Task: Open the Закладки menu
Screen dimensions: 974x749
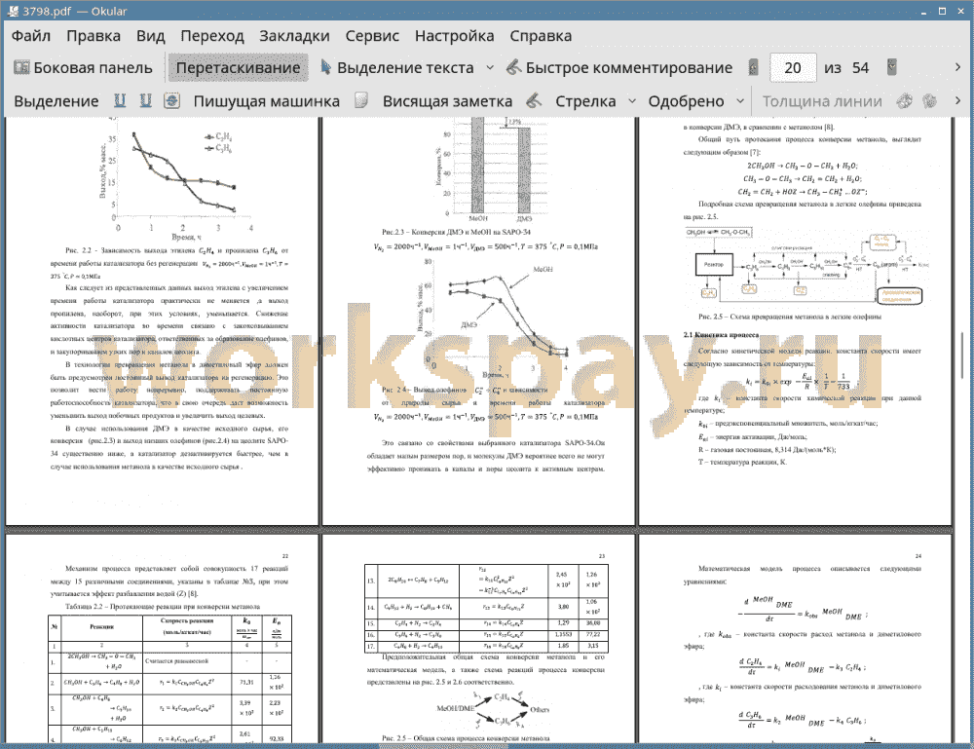Action: click(294, 36)
